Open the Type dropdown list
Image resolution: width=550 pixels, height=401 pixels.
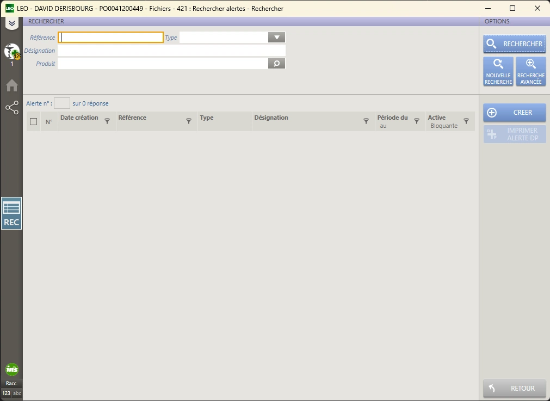(x=276, y=38)
